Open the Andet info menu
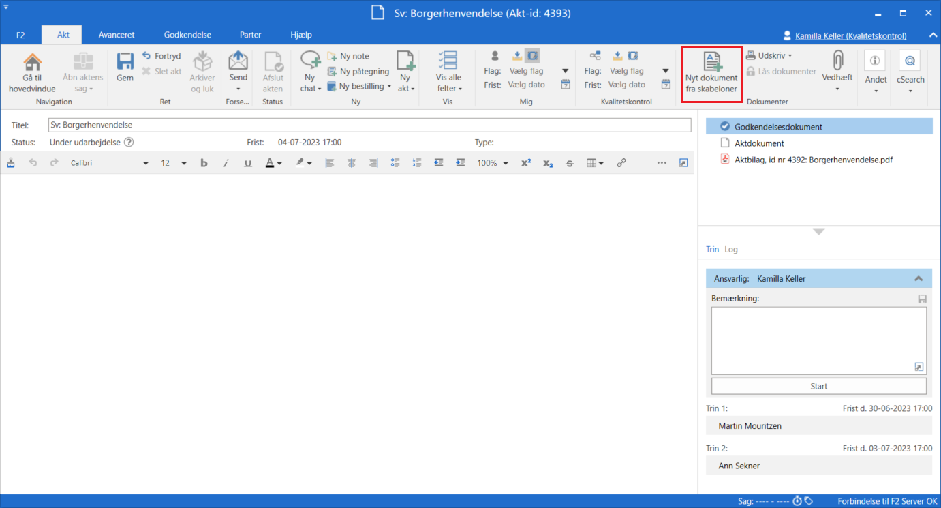The height and width of the screenshot is (508, 941). pos(876,72)
